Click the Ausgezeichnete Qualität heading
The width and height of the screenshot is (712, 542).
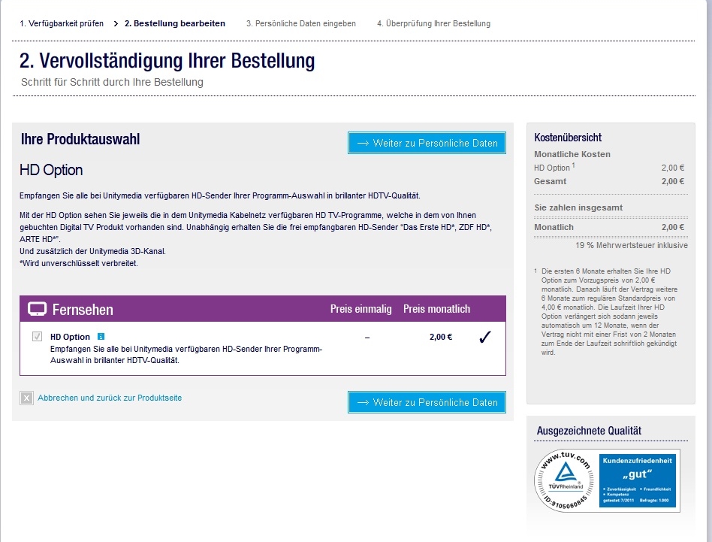[x=589, y=431]
